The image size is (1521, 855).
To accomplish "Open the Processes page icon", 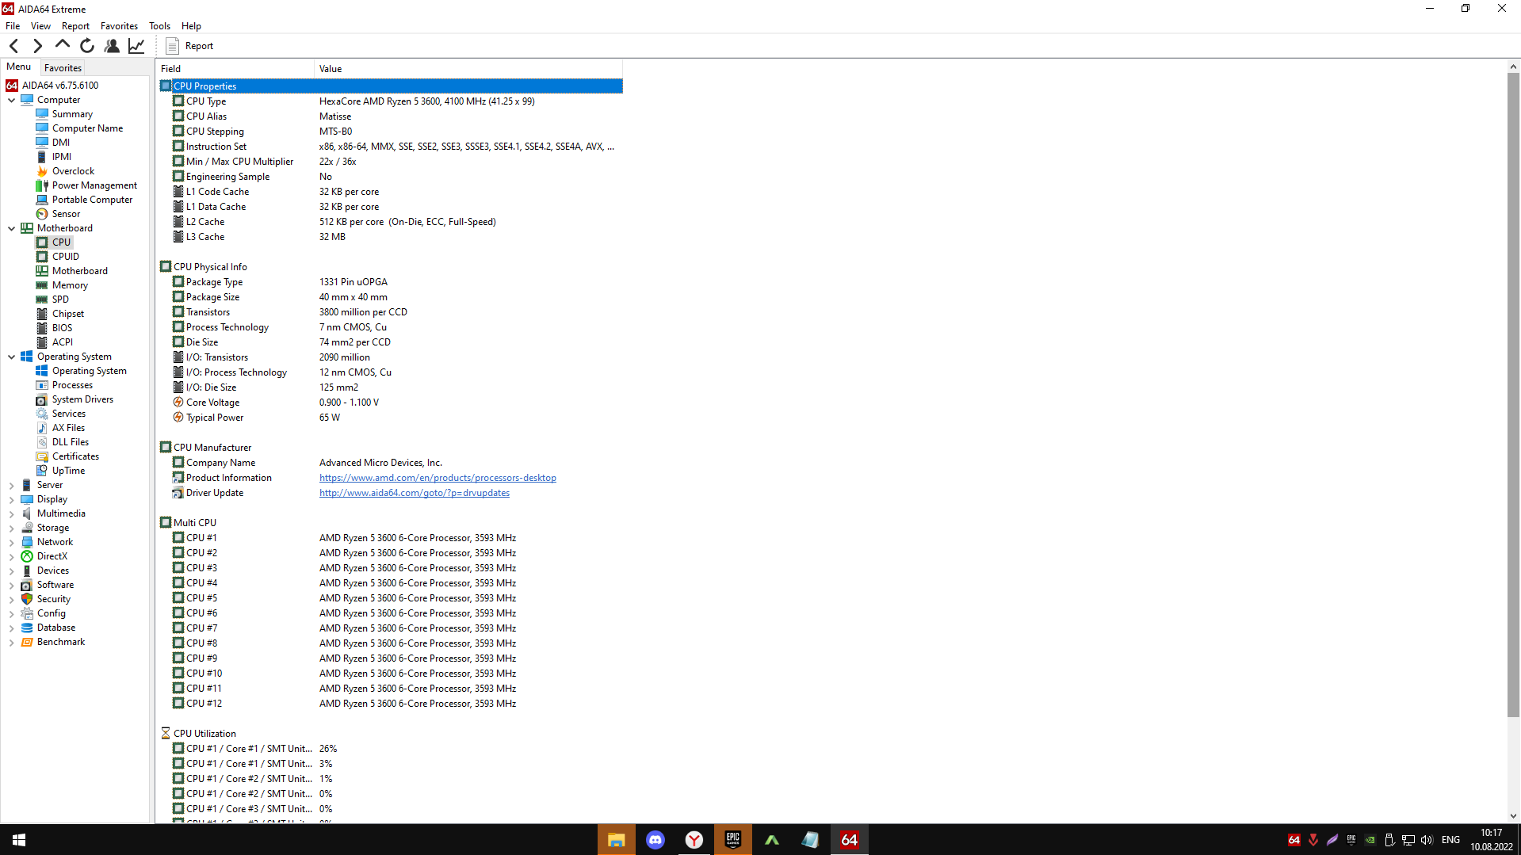I will [42, 385].
